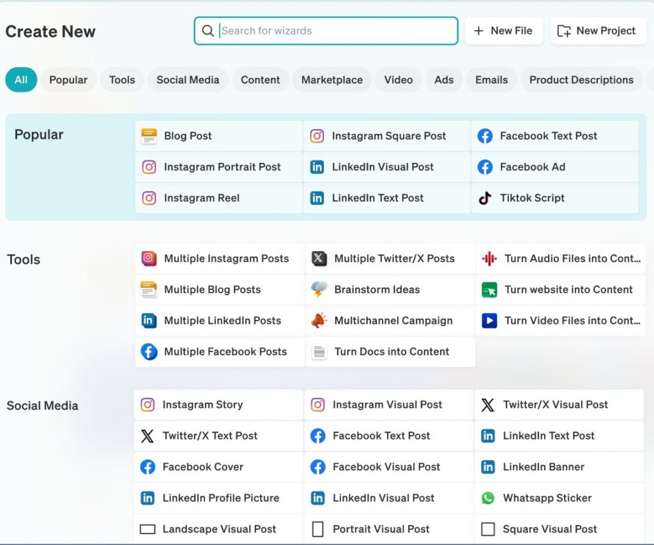The width and height of the screenshot is (654, 545).
Task: Open the Marketplace filter tab
Action: pos(332,80)
